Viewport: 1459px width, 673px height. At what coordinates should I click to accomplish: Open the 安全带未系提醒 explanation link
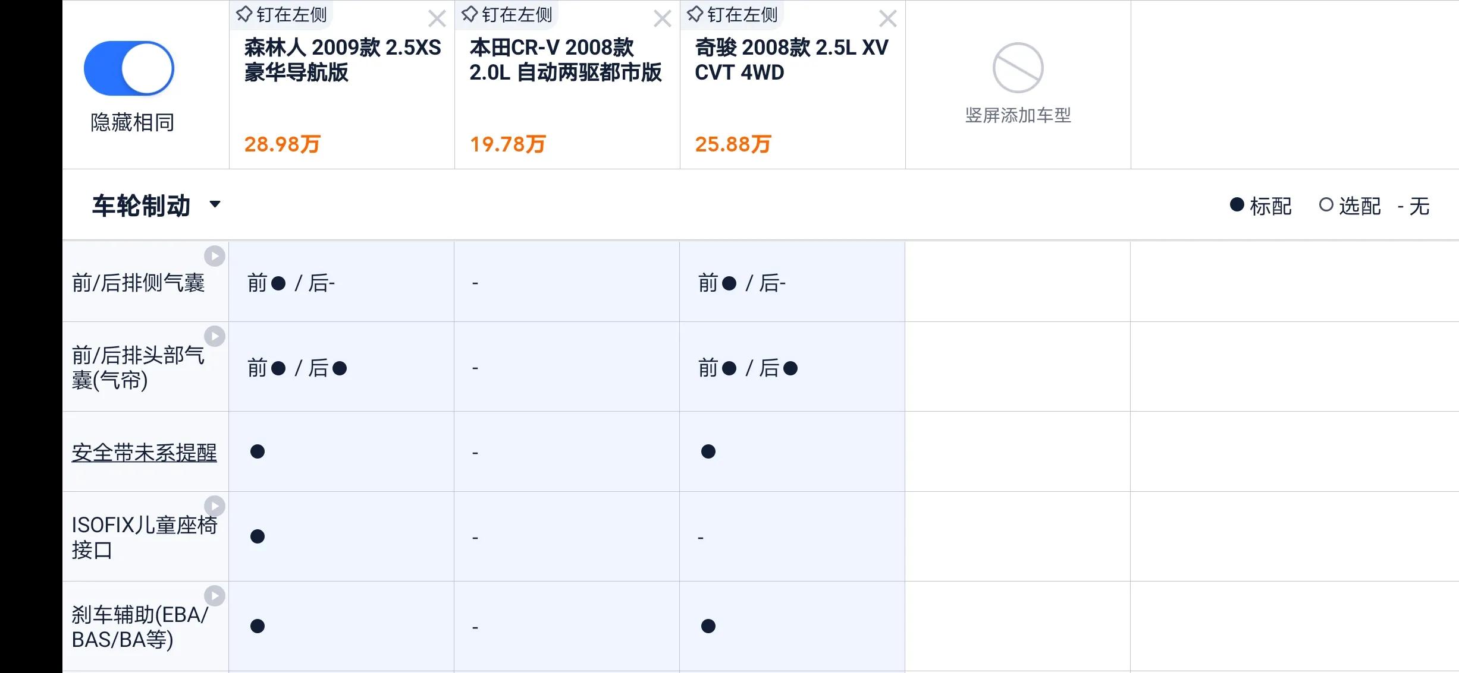145,452
